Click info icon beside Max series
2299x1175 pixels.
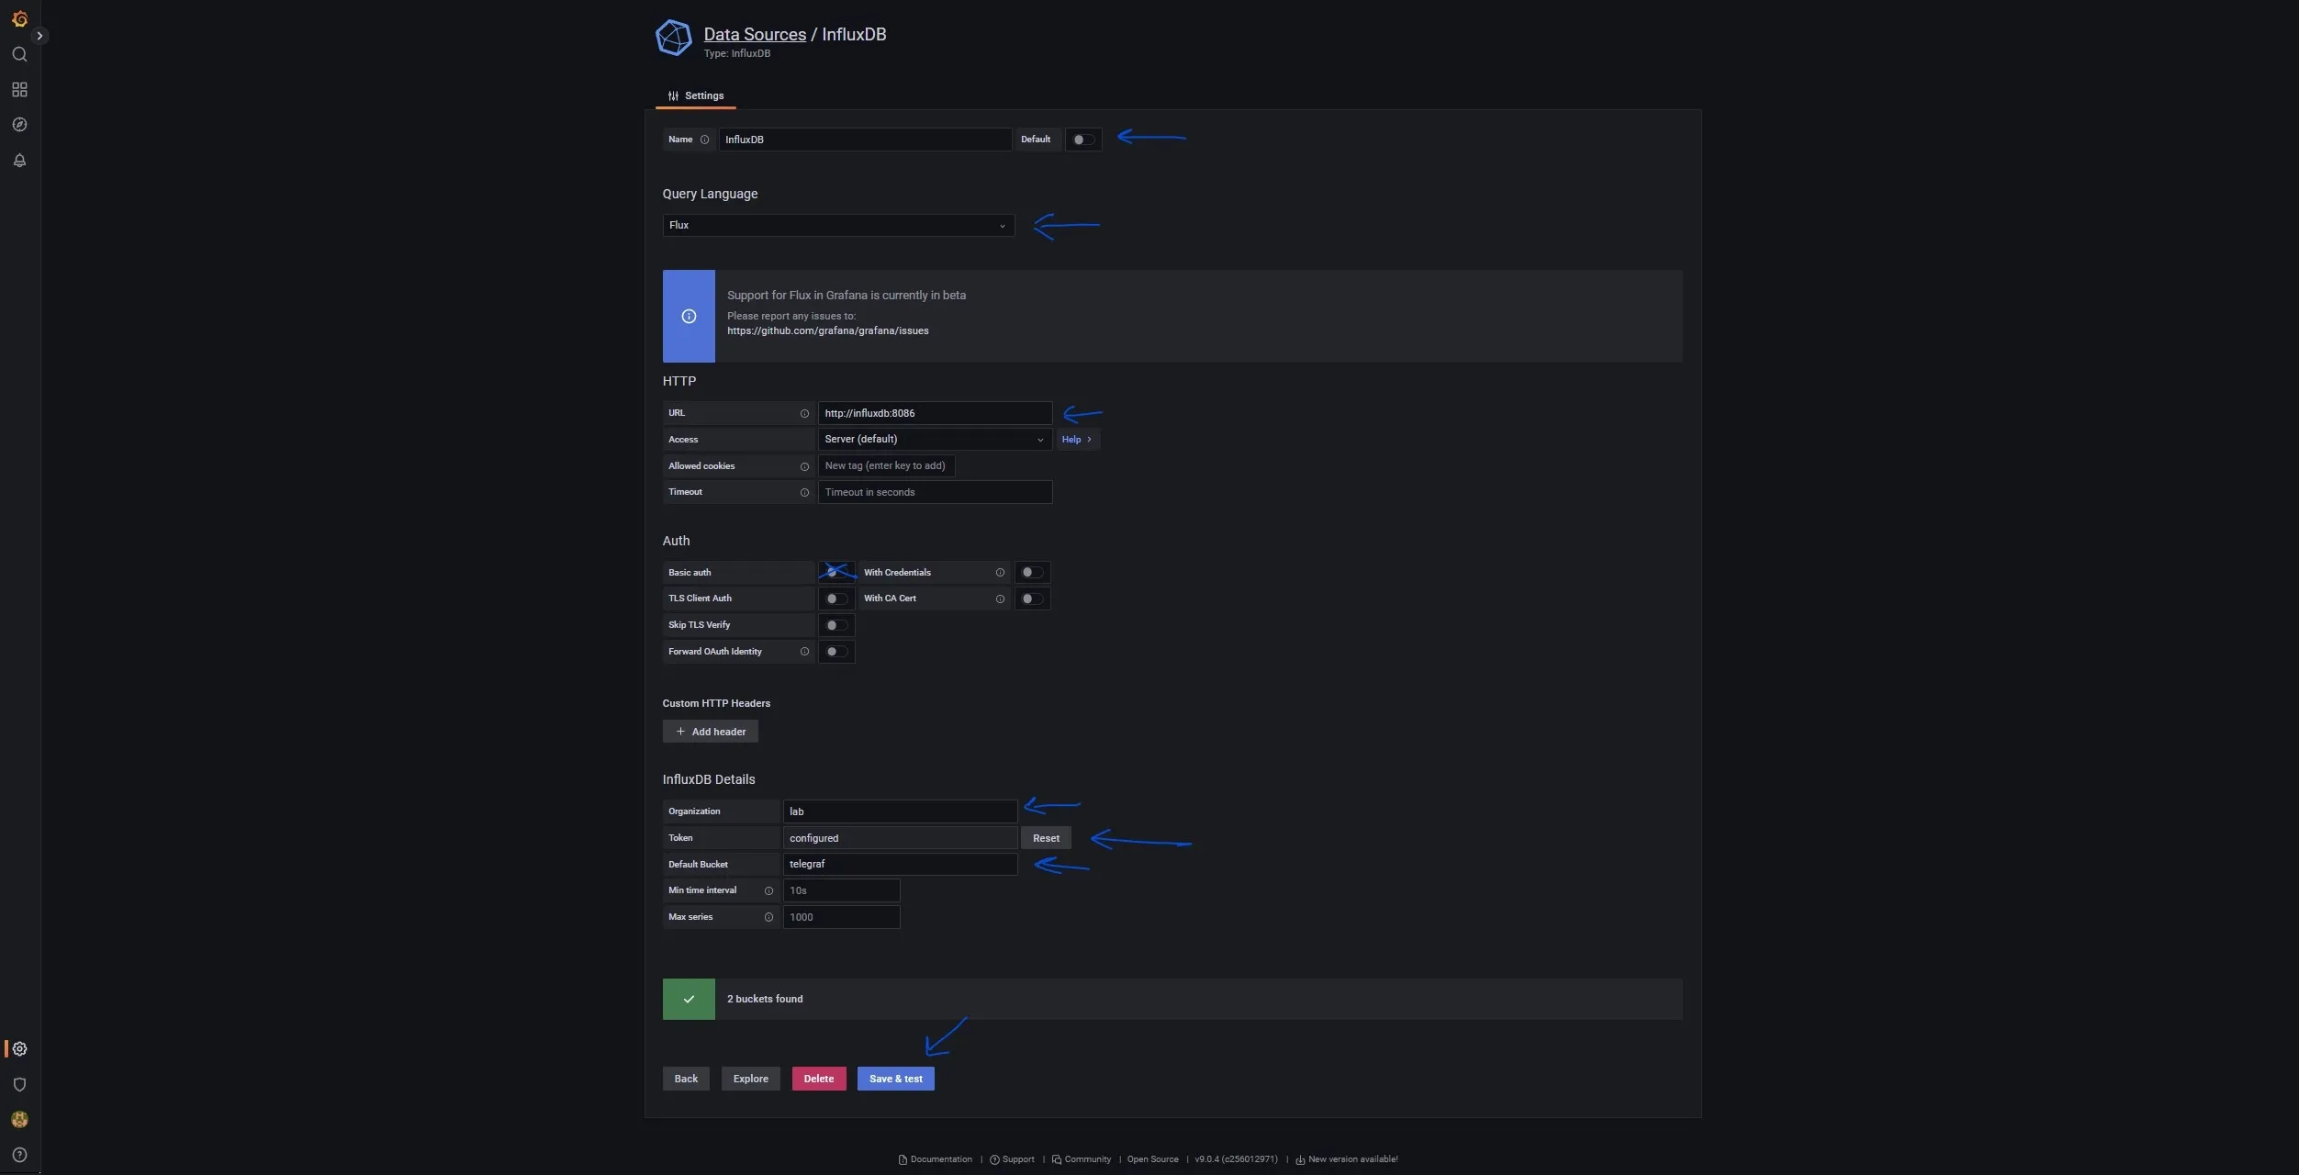768,917
